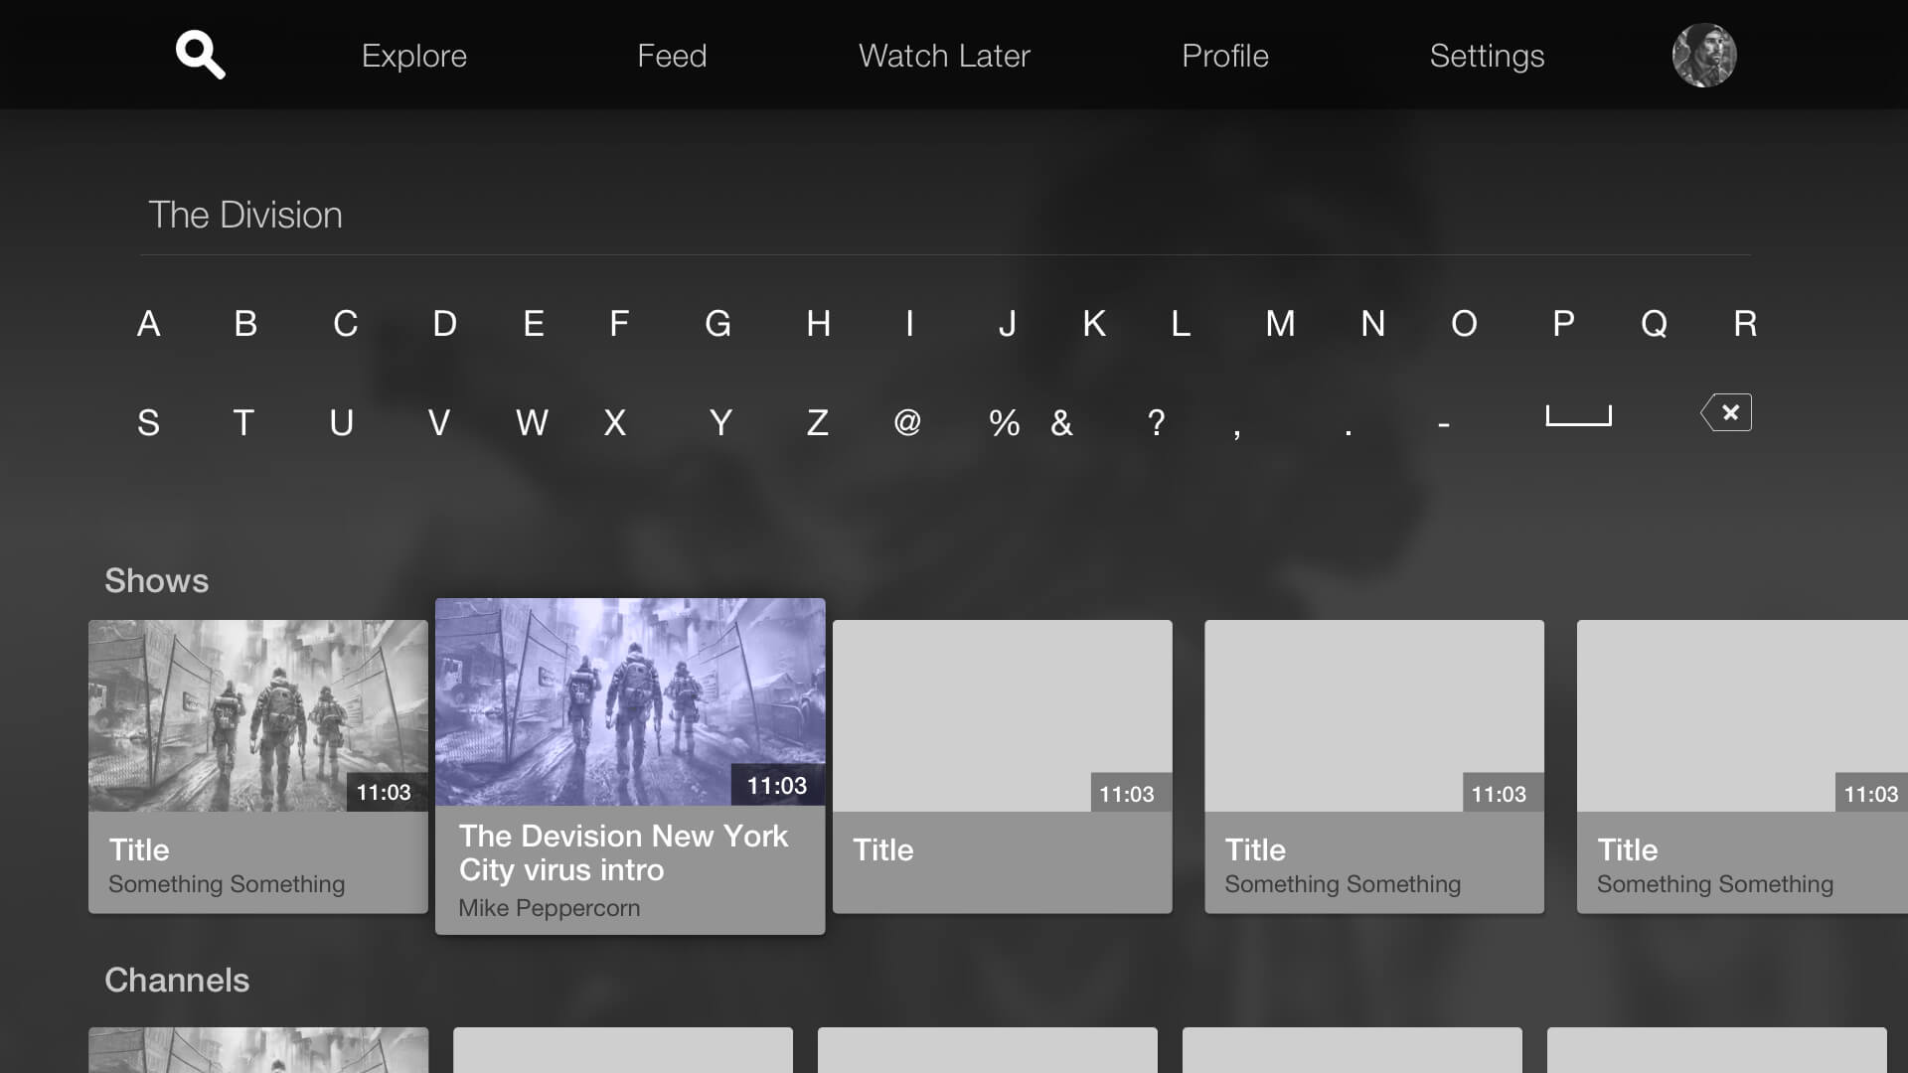Viewport: 1908px width, 1073px height.
Task: Click the search magnifier icon
Action: (x=200, y=55)
